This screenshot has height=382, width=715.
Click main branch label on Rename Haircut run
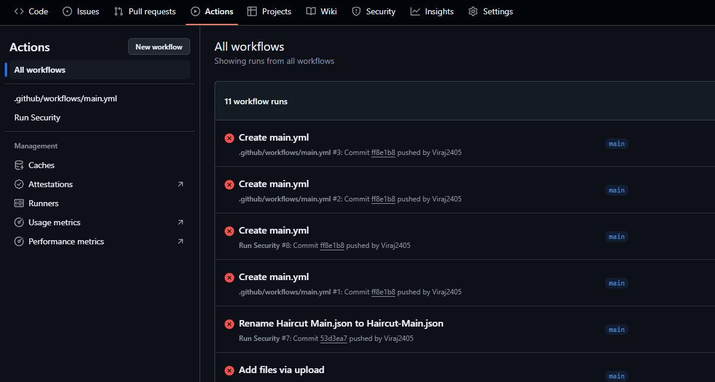(617, 330)
